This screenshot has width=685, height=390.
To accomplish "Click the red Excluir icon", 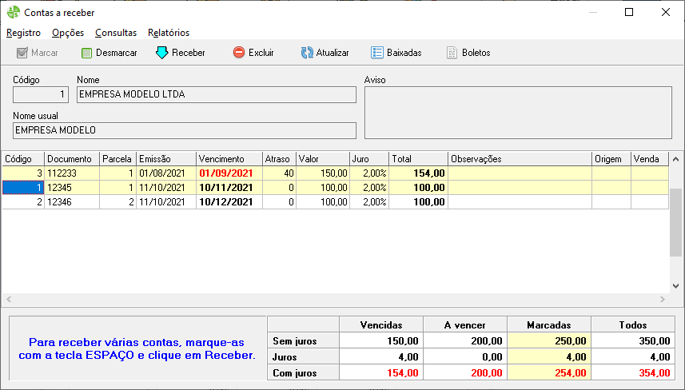I will point(239,53).
